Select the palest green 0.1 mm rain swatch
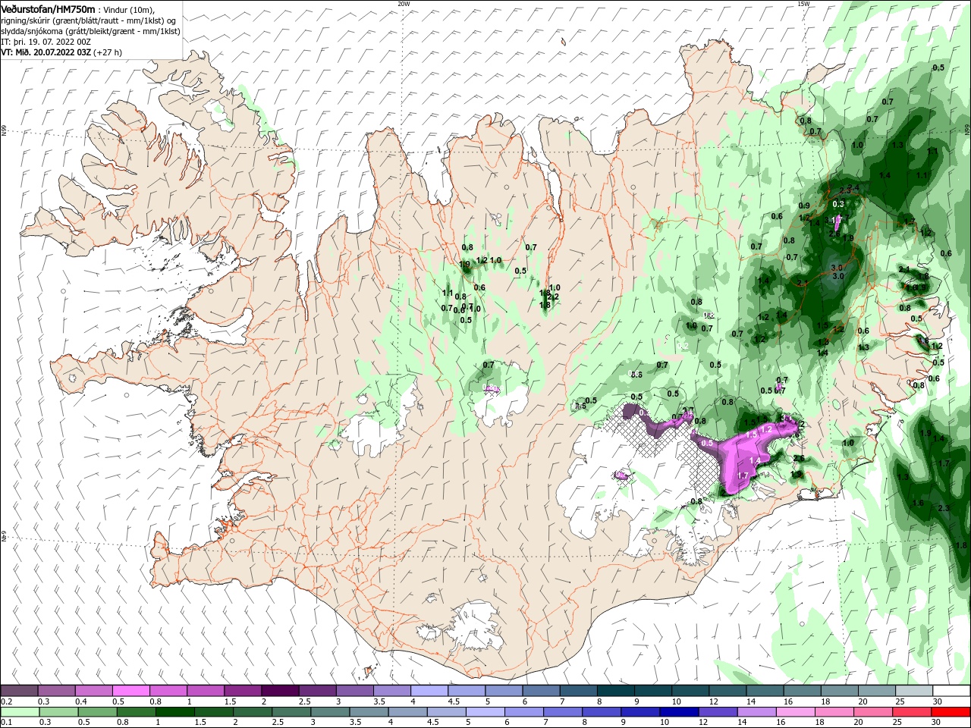The height and width of the screenshot is (728, 971). 19,712
